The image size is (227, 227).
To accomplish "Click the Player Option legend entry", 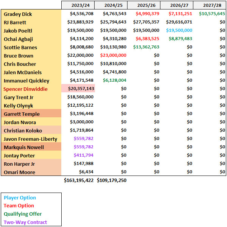I will pos(20,198).
